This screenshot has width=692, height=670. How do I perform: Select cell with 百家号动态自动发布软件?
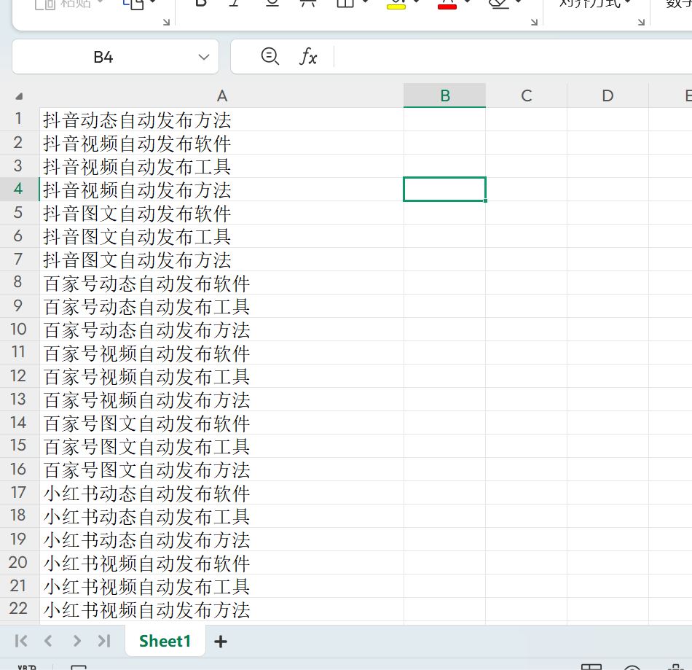221,283
